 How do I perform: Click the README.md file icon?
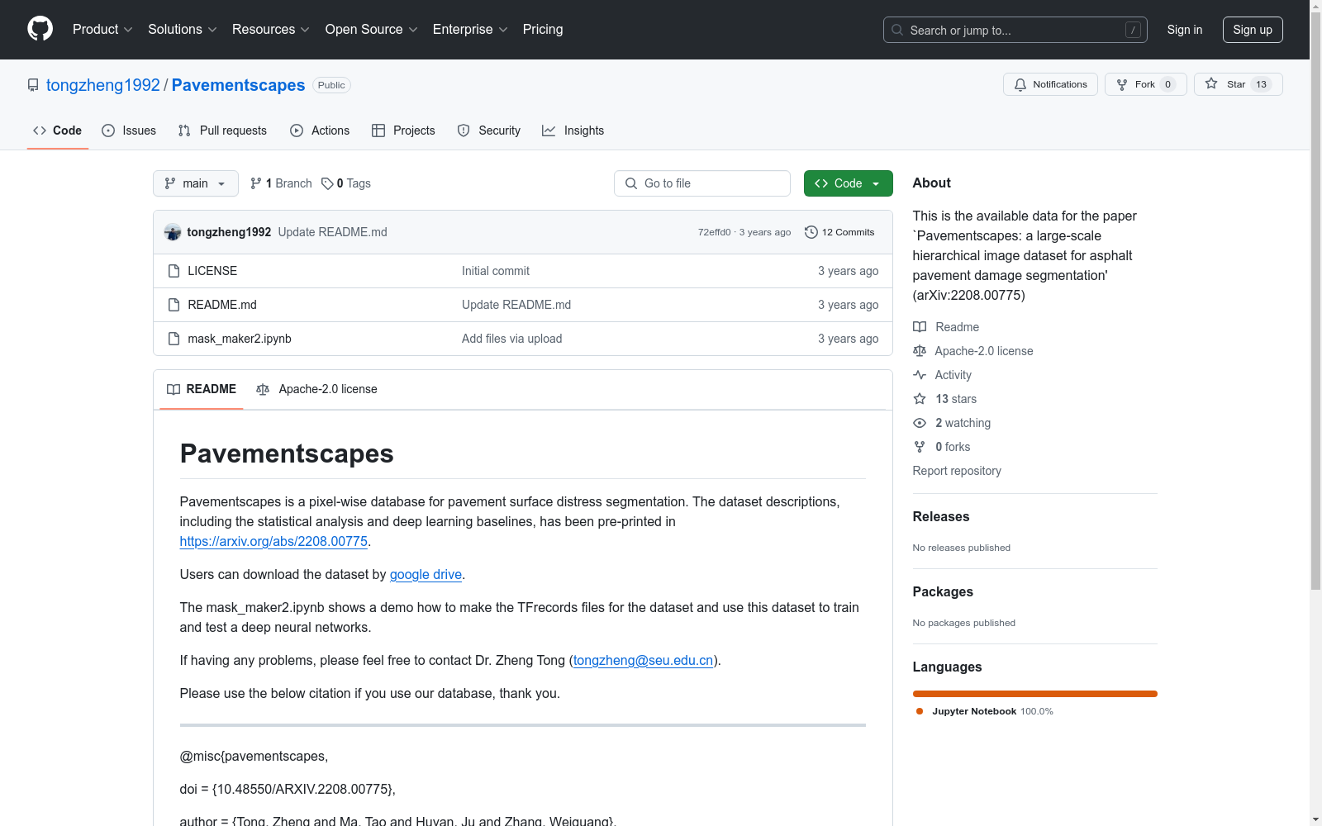174,305
